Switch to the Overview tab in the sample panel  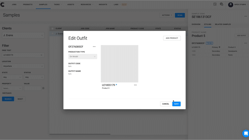tap(196, 24)
